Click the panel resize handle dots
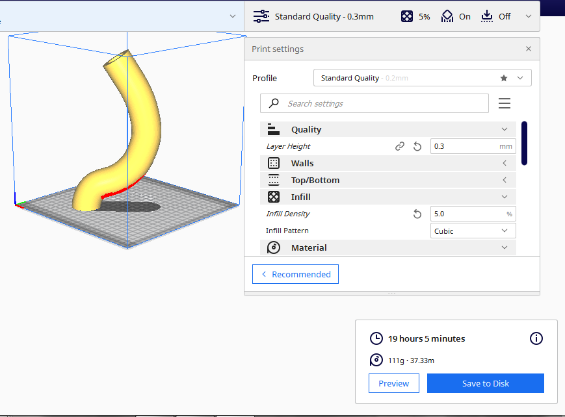This screenshot has width=565, height=417. (x=391, y=294)
